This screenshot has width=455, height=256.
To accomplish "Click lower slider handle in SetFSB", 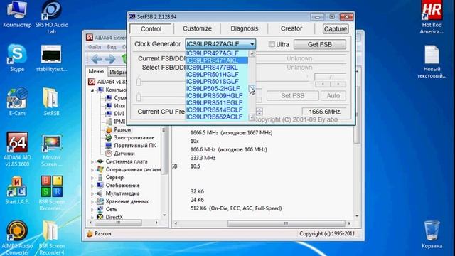I will pyautogui.click(x=139, y=97).
